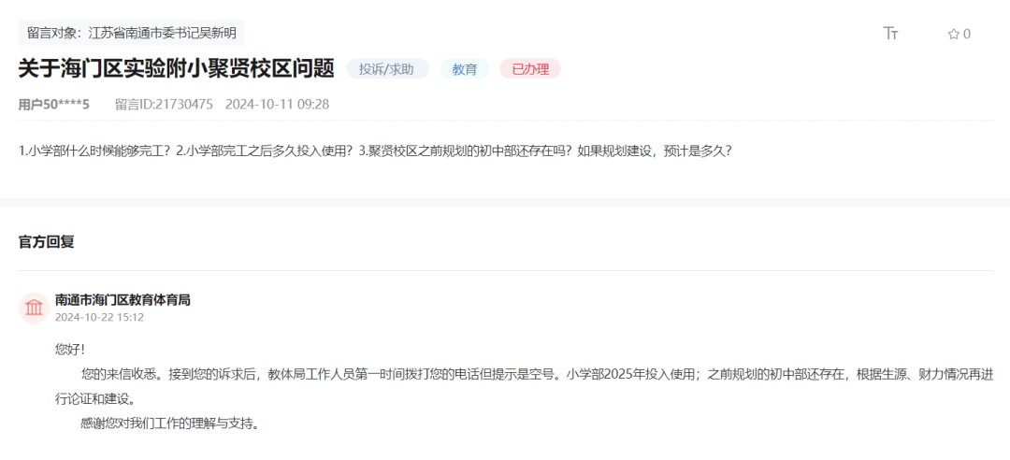Click the greeting 您好!

click(69, 350)
